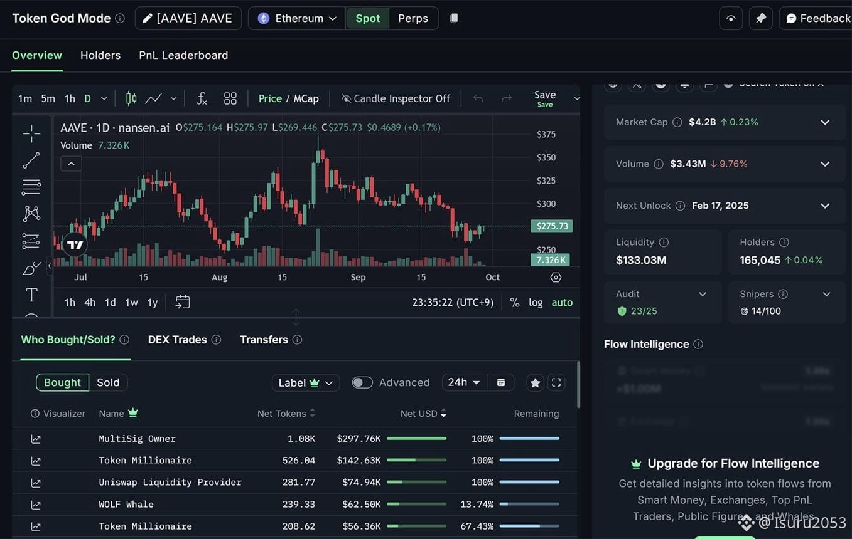The width and height of the screenshot is (852, 539).
Task: Select the text annotation tool
Action: click(x=31, y=295)
